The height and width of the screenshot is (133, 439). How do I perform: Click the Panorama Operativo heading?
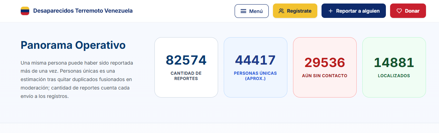73,45
